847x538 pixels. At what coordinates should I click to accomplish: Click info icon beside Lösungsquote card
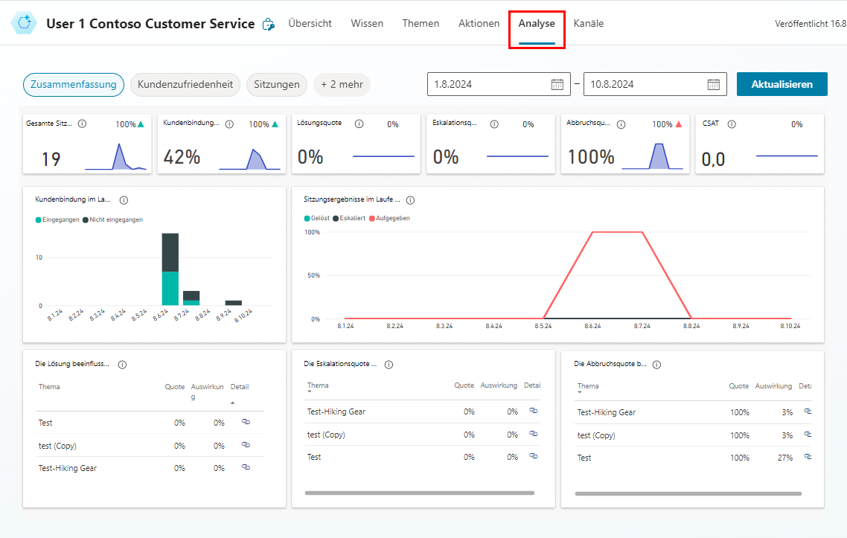(359, 124)
